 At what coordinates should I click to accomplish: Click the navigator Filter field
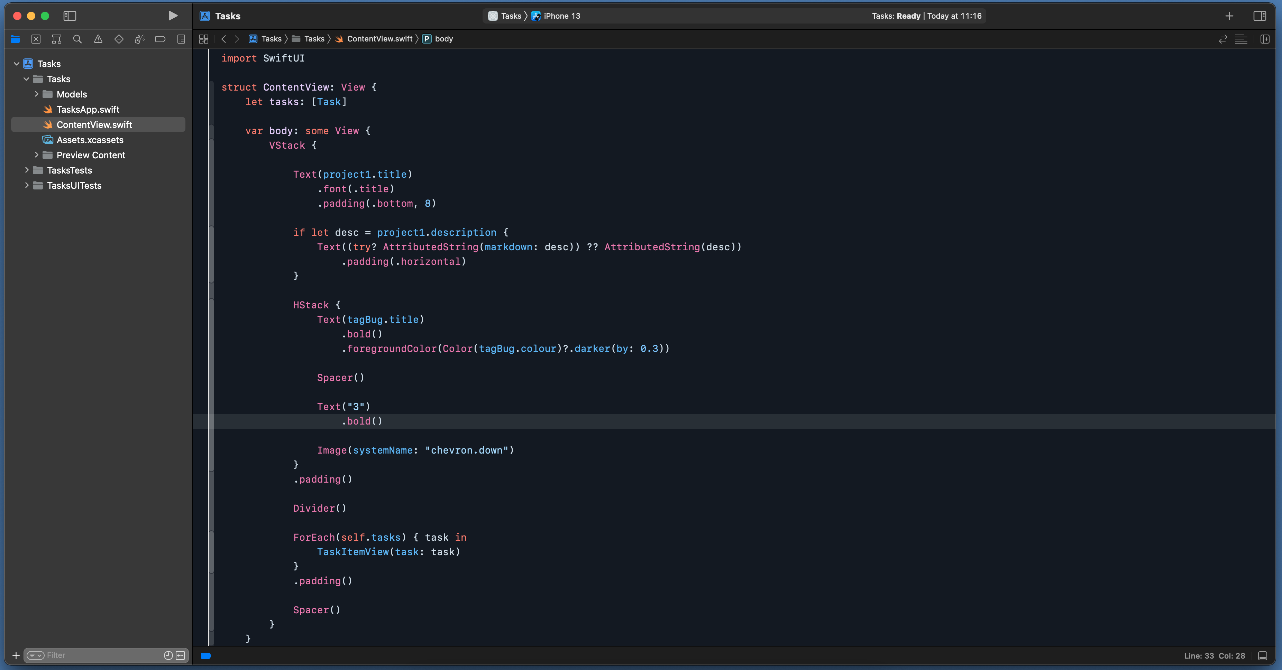[100, 655]
